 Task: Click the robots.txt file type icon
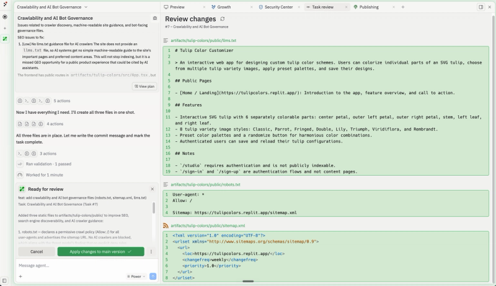166,184
